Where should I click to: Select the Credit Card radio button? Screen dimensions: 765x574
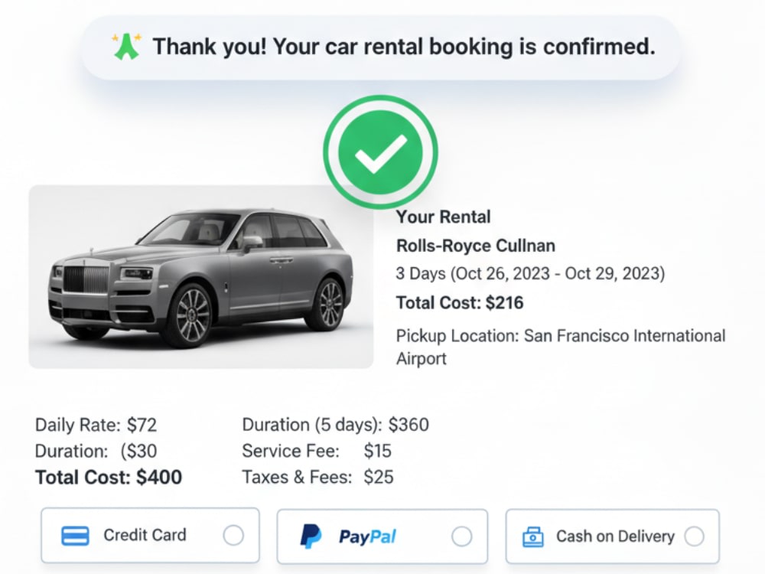tap(233, 536)
